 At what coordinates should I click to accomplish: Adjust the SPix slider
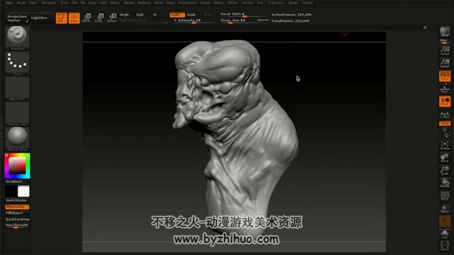(445, 42)
